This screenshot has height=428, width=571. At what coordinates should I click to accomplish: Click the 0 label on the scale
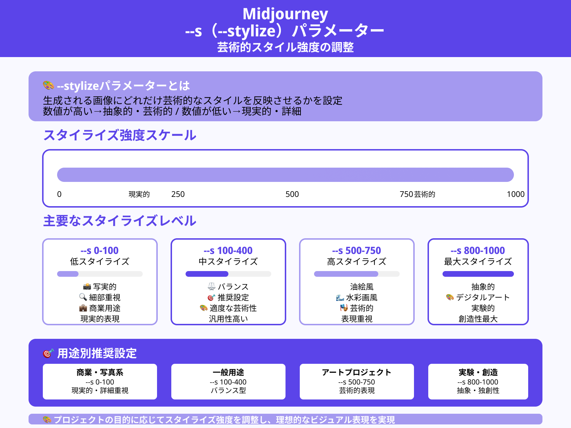59,194
